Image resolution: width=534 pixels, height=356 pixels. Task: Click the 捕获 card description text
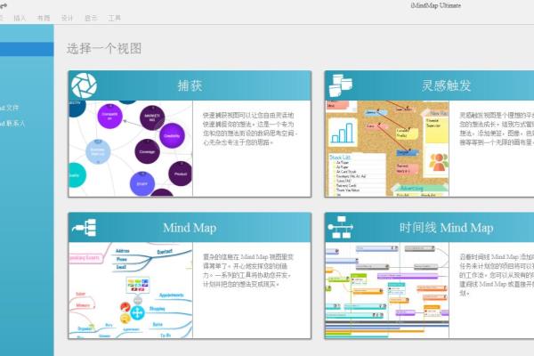click(249, 129)
